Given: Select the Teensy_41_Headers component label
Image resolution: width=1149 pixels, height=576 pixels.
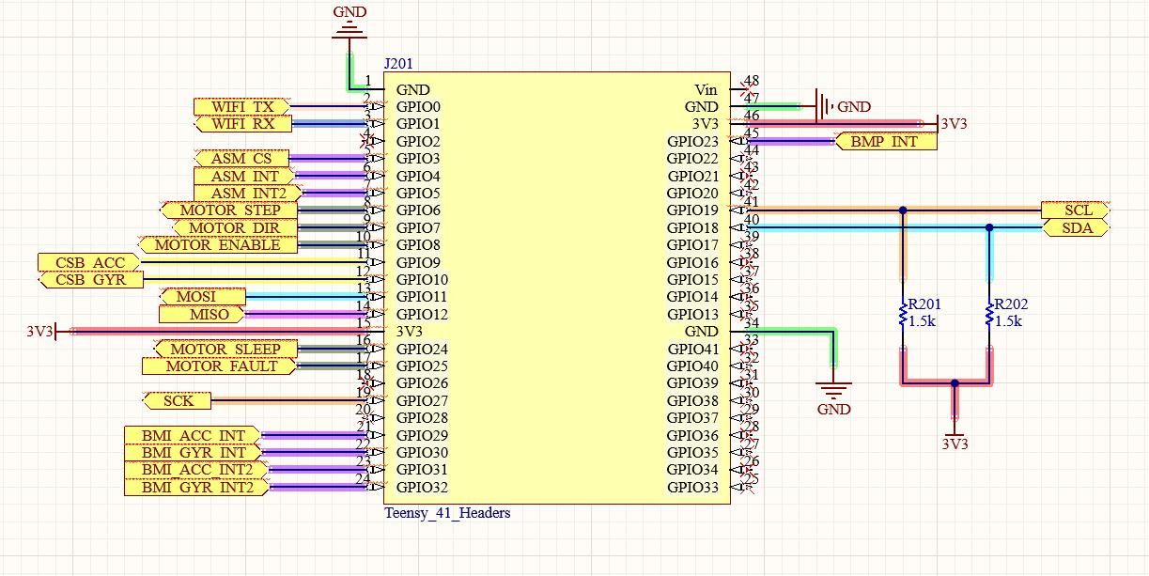Looking at the screenshot, I should [x=447, y=513].
